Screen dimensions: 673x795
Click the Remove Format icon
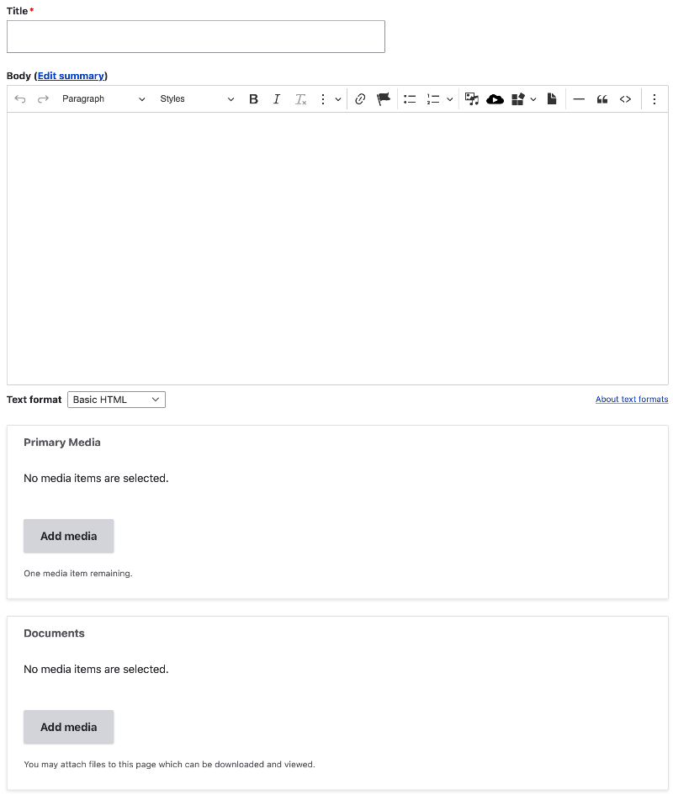tap(300, 99)
